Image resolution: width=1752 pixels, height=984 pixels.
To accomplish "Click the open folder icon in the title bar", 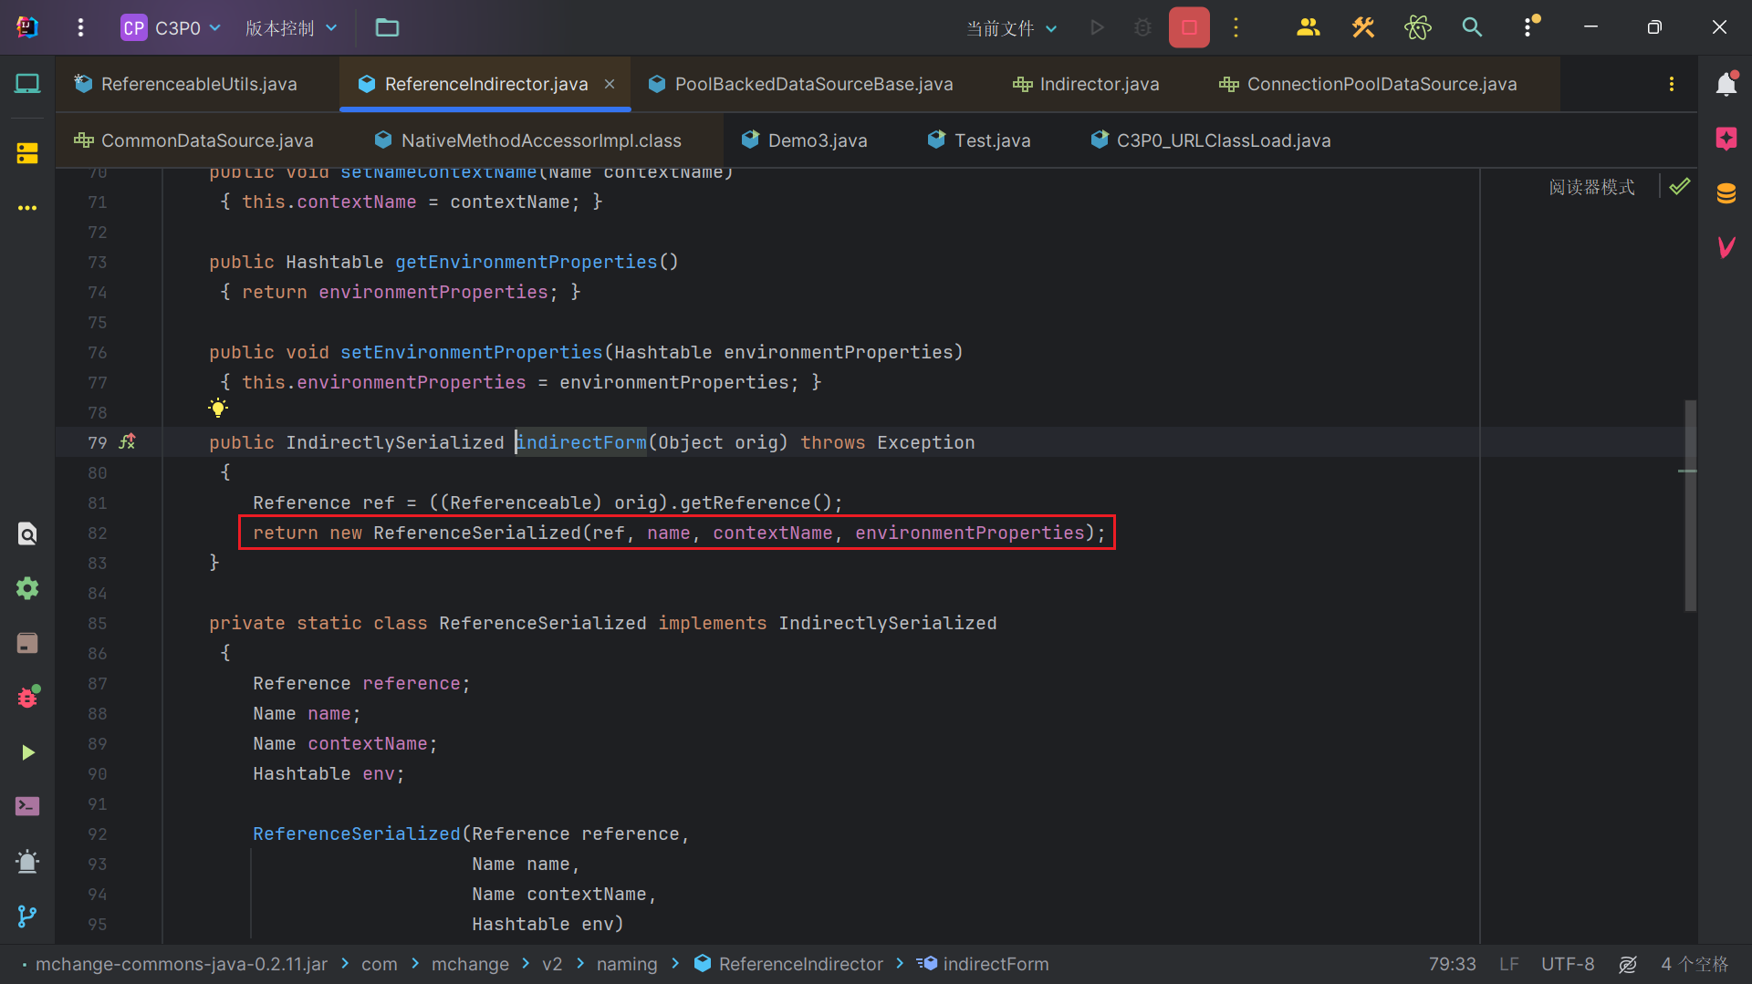I will pos(387,28).
